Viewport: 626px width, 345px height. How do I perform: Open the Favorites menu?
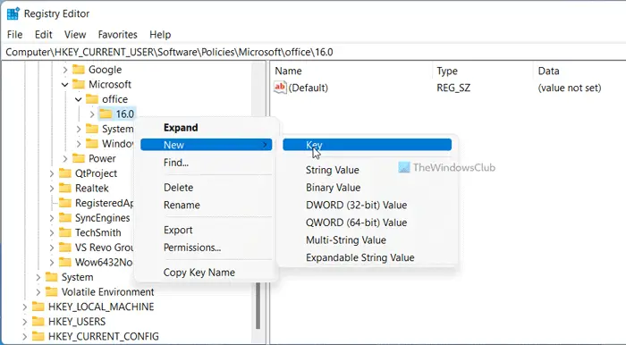(117, 35)
